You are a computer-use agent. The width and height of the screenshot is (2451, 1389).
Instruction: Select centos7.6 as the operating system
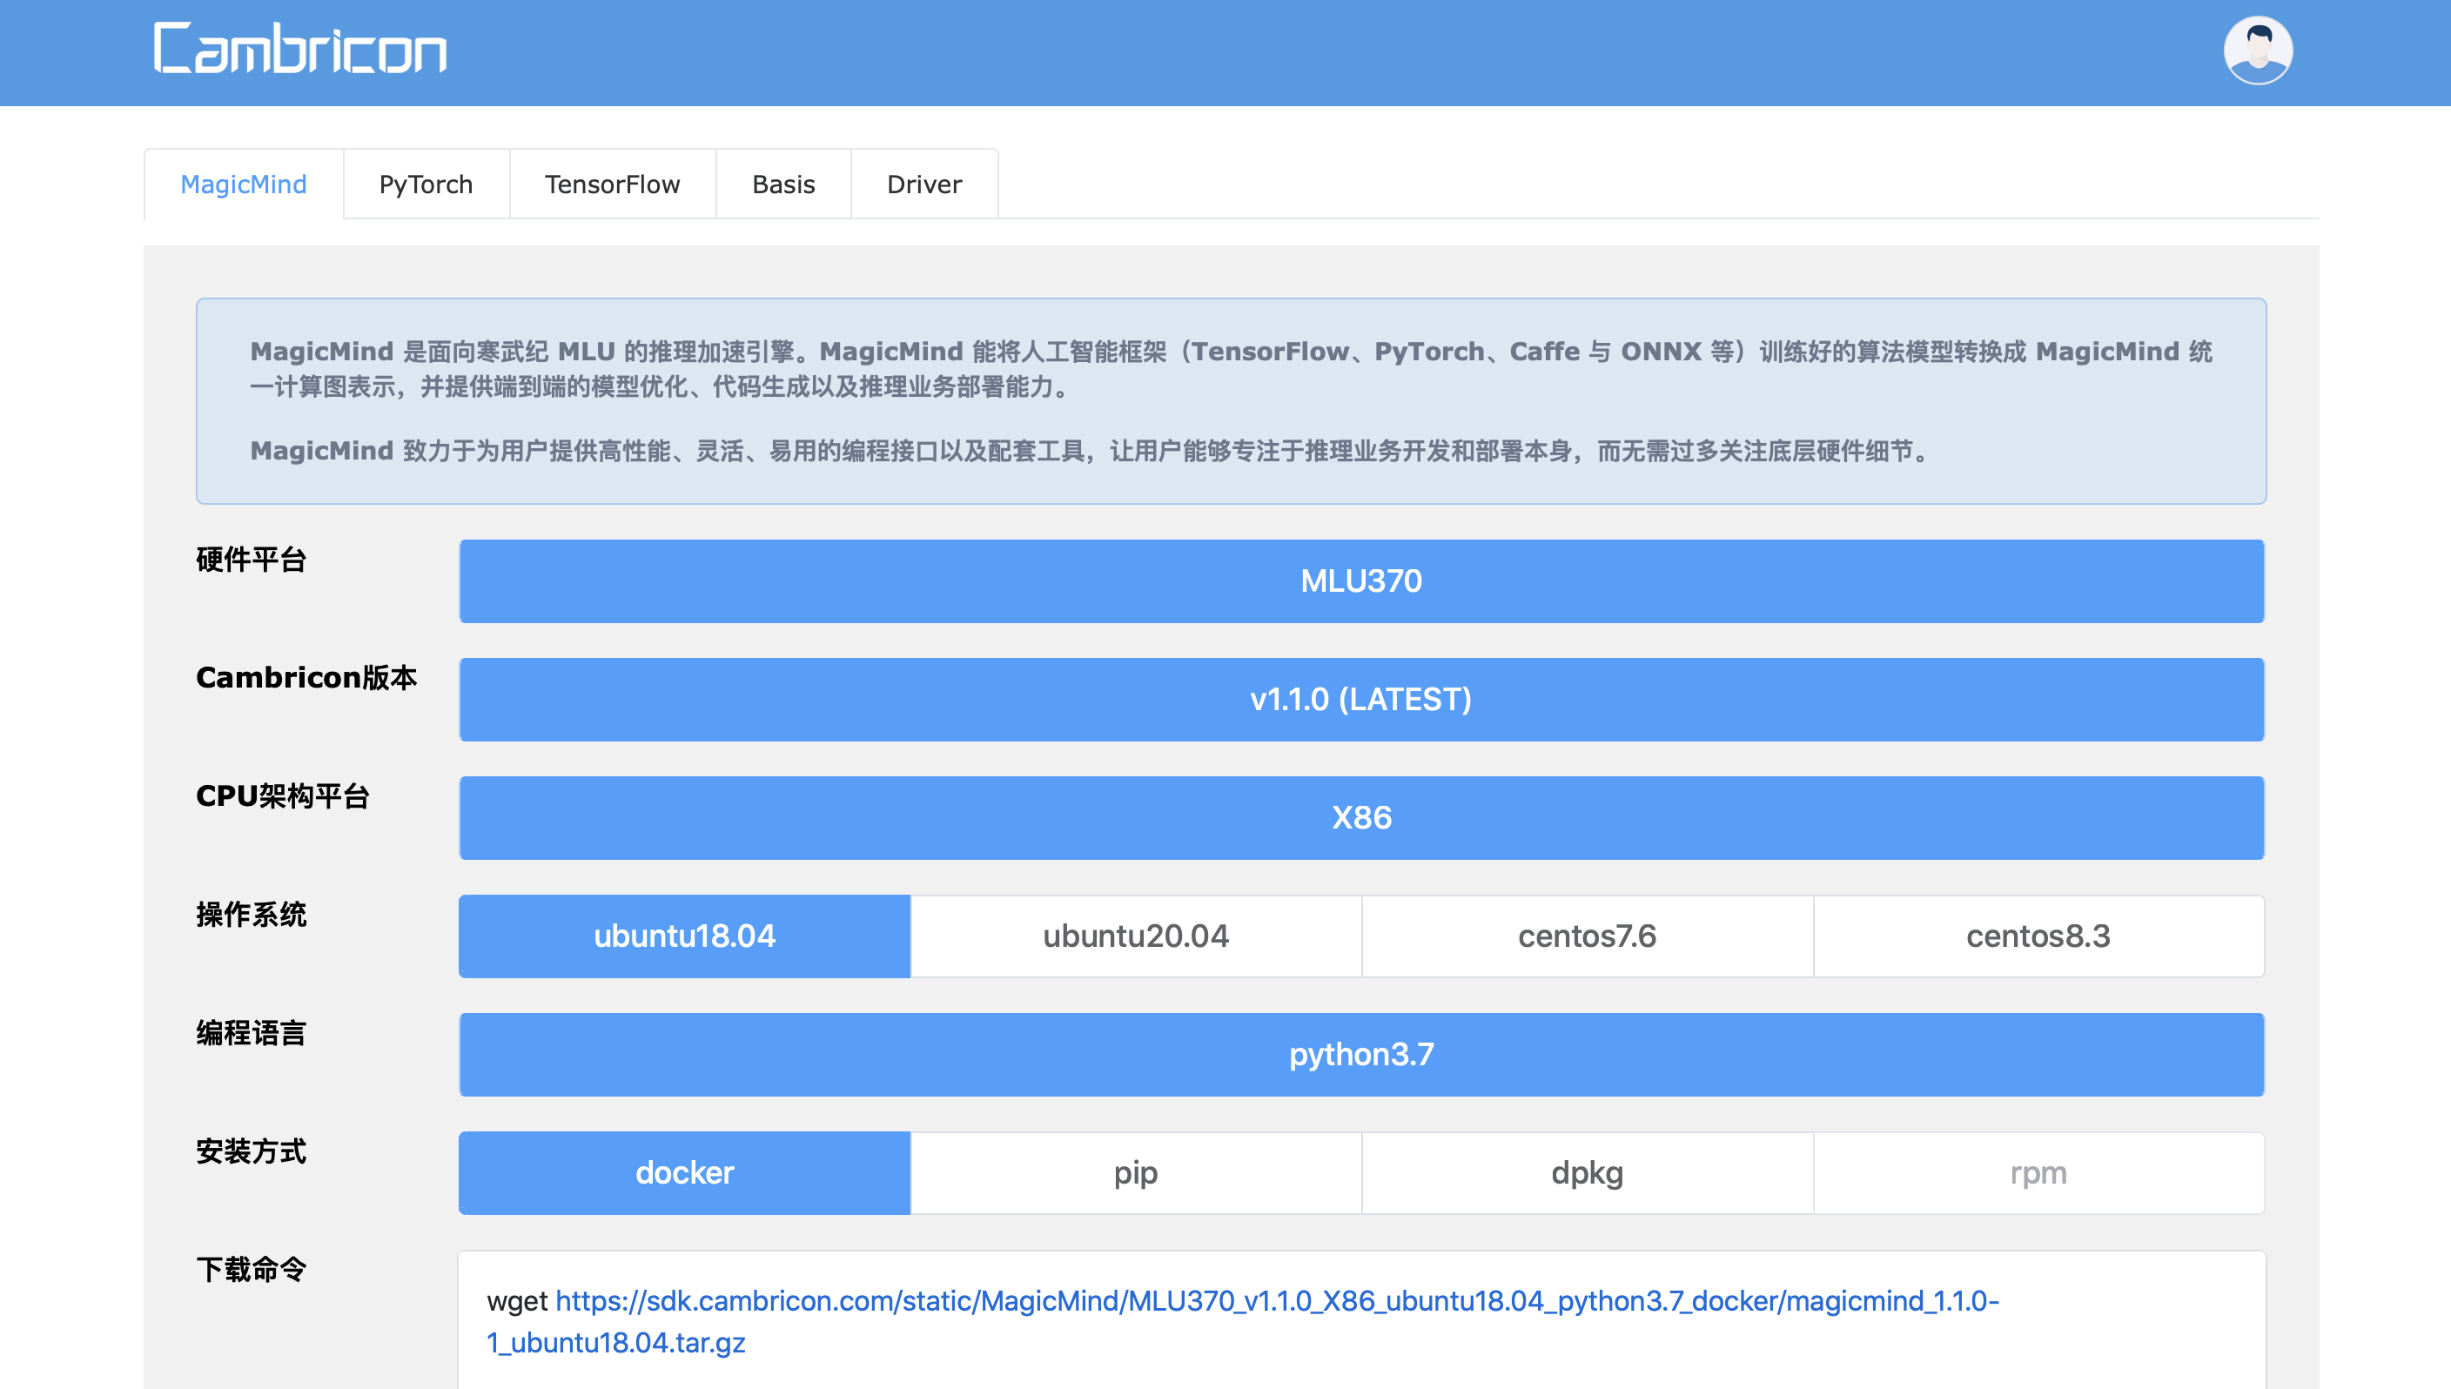(1586, 936)
